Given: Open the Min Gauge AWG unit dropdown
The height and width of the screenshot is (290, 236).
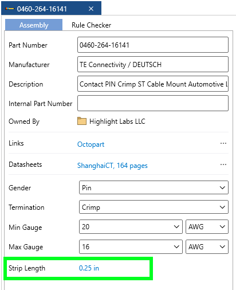Looking at the screenshot, I should tap(207, 227).
